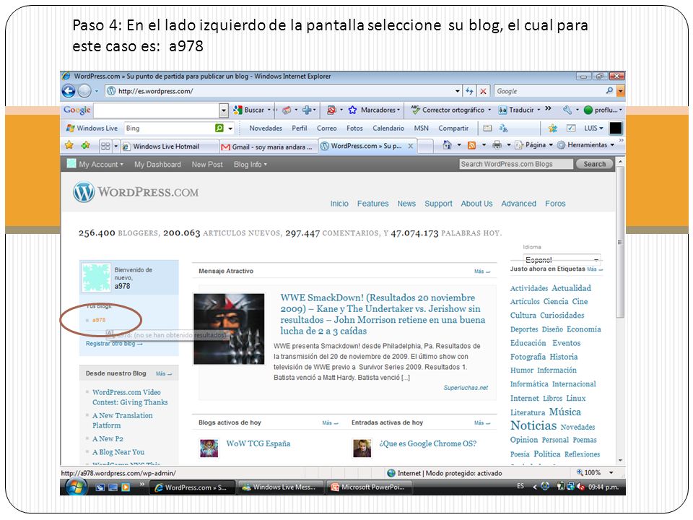The image size is (693, 520).
Task: Click the Windows Start orb
Action: 76,487
